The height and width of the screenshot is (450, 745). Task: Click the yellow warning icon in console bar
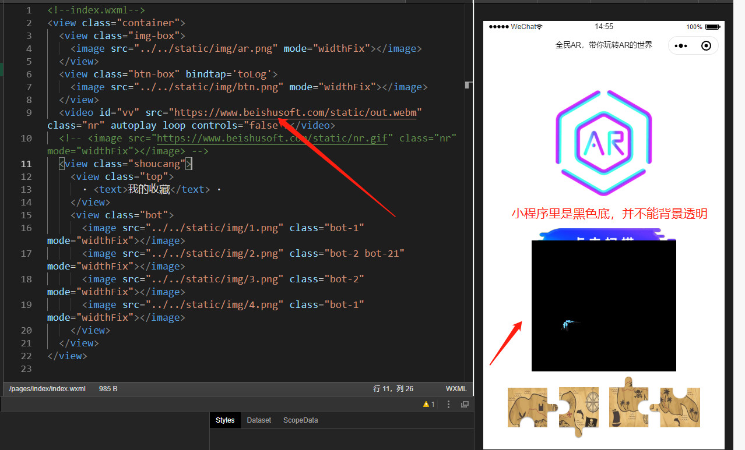pos(426,404)
